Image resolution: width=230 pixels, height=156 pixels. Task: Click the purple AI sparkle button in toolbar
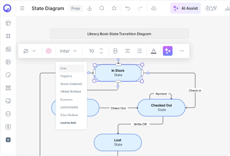pos(168,51)
